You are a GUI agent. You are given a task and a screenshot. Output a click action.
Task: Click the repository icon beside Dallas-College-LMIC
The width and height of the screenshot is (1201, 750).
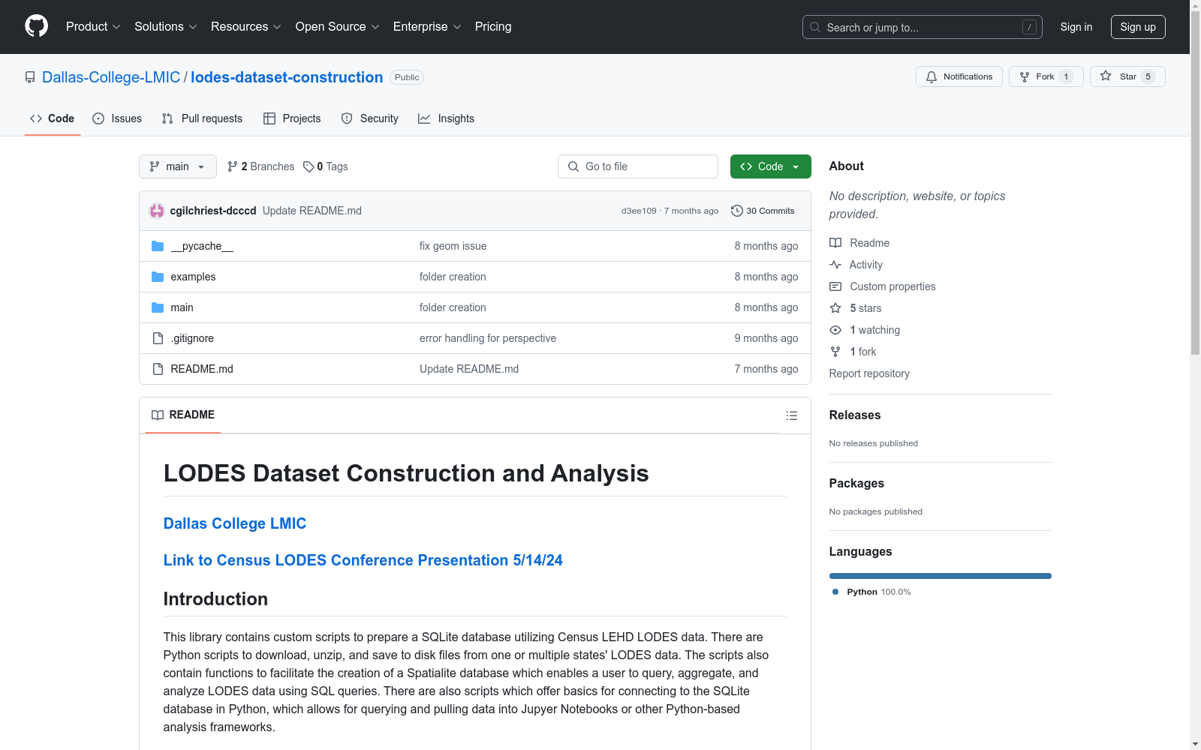[30, 77]
